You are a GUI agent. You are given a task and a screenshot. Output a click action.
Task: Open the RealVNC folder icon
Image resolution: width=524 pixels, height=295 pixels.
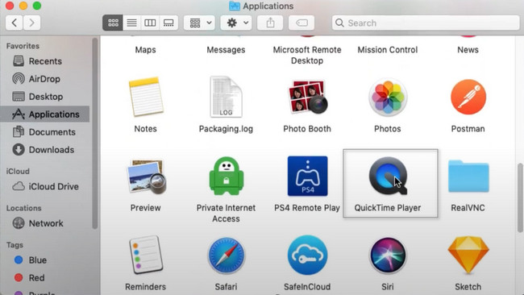pos(468,176)
